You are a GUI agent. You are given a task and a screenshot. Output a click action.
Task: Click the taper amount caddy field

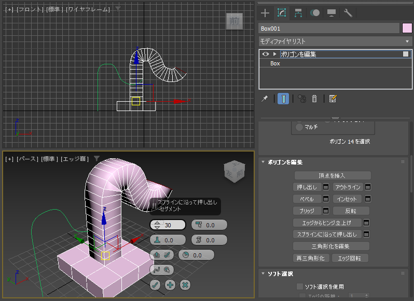209,225
